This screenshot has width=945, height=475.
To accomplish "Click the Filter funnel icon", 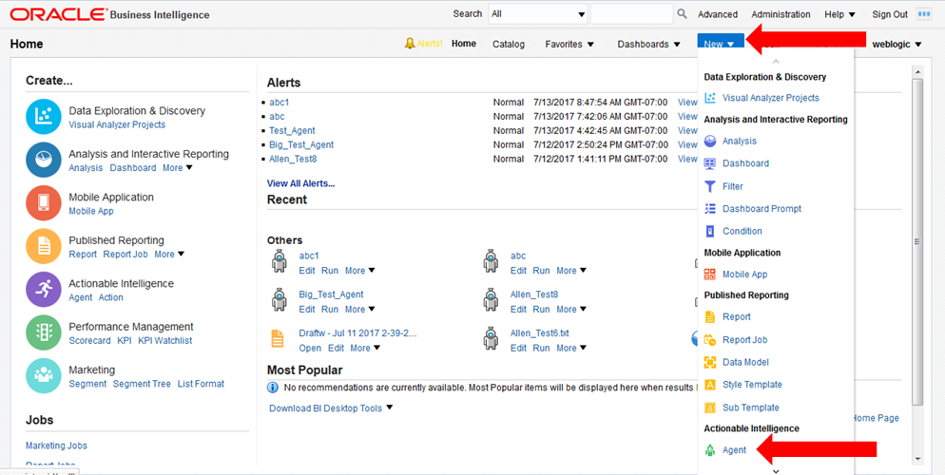I will click(710, 186).
